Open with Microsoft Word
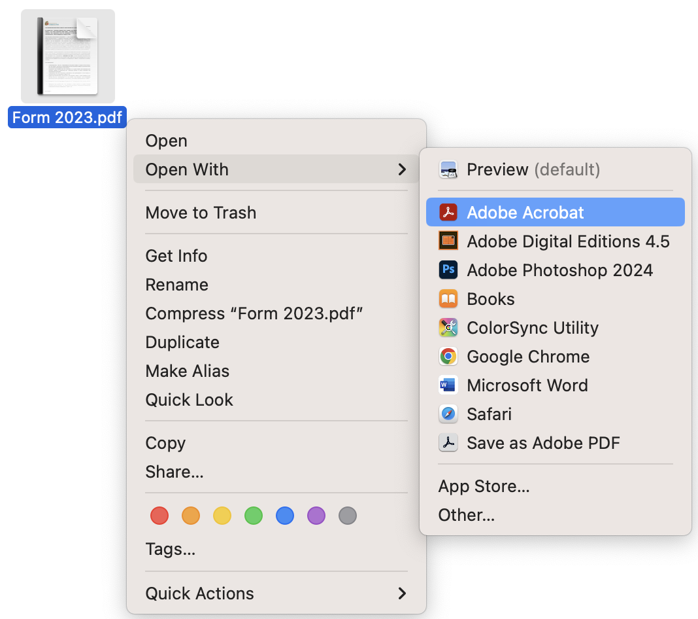Viewport: 698px width, 619px height. coord(555,385)
